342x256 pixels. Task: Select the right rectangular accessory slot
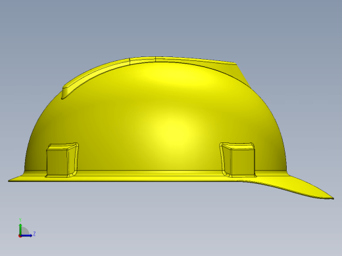click(x=238, y=160)
